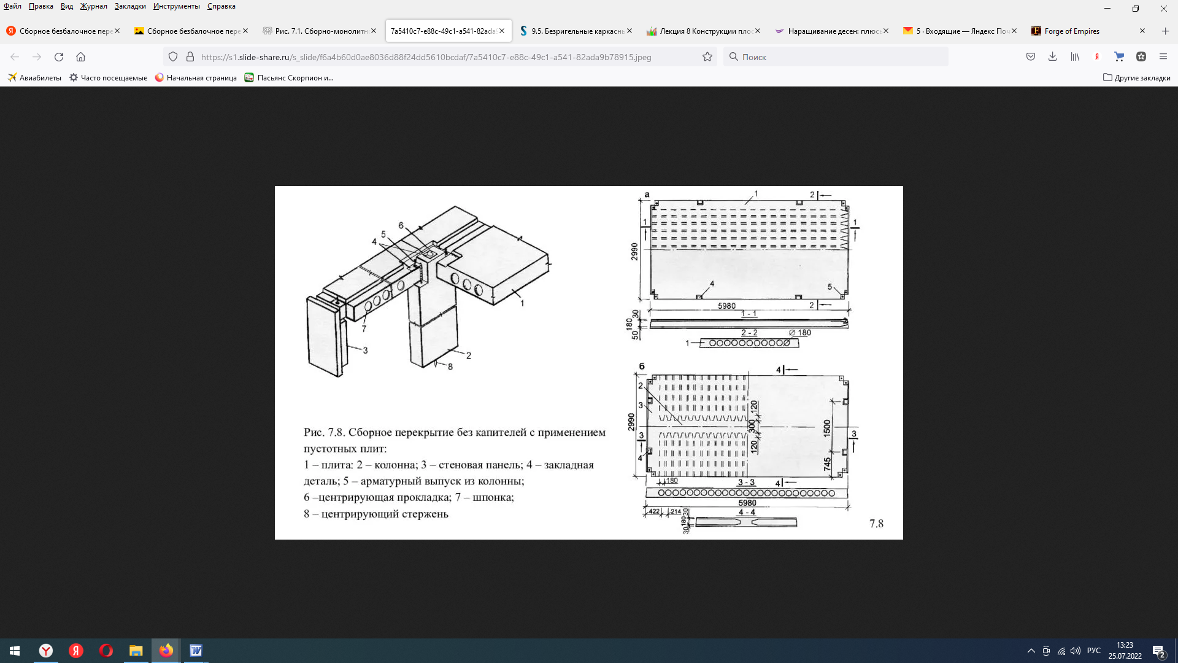Open Часто посещаемые bookmark folder
The width and height of the screenshot is (1178, 663).
[108, 78]
